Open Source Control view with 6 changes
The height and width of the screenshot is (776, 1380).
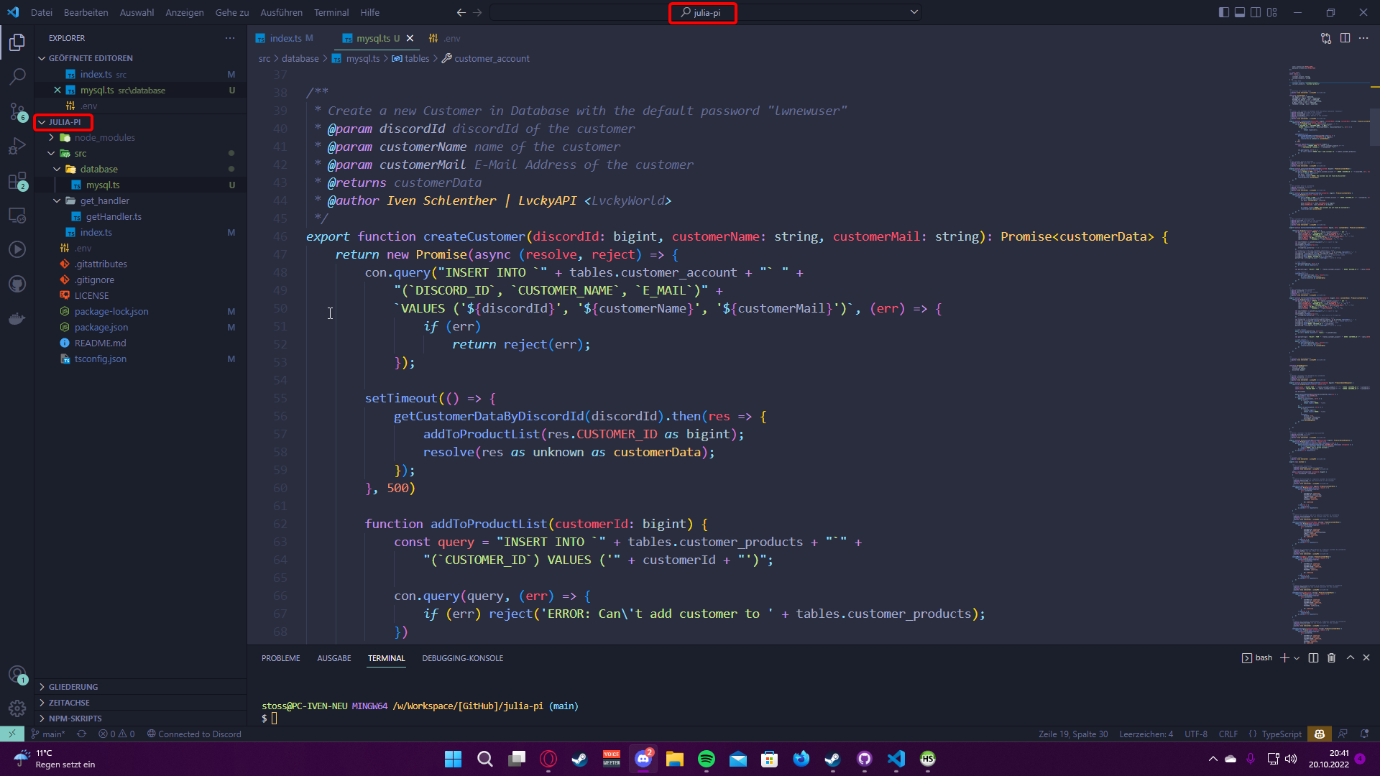[17, 111]
